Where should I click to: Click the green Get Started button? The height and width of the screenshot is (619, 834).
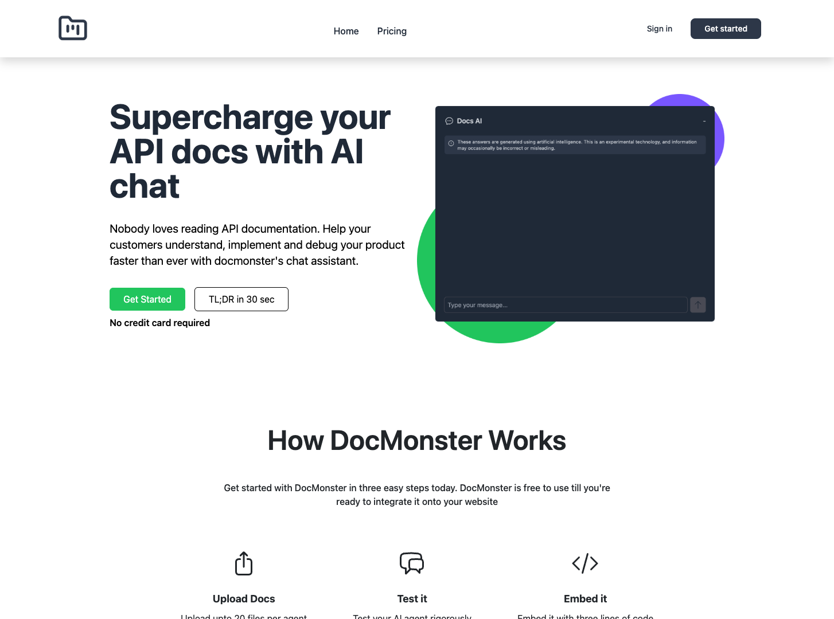tap(147, 299)
